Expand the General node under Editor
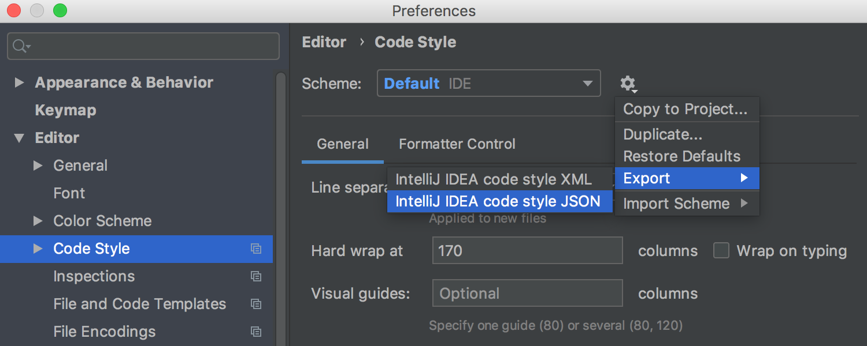 38,166
